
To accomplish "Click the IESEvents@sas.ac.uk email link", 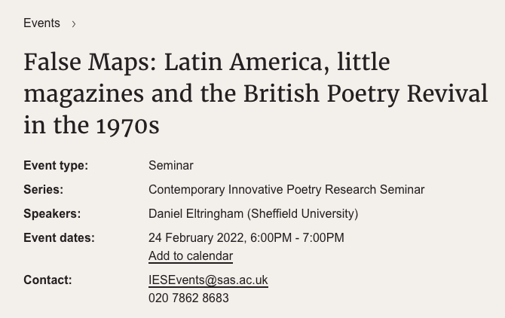I will coord(208,280).
